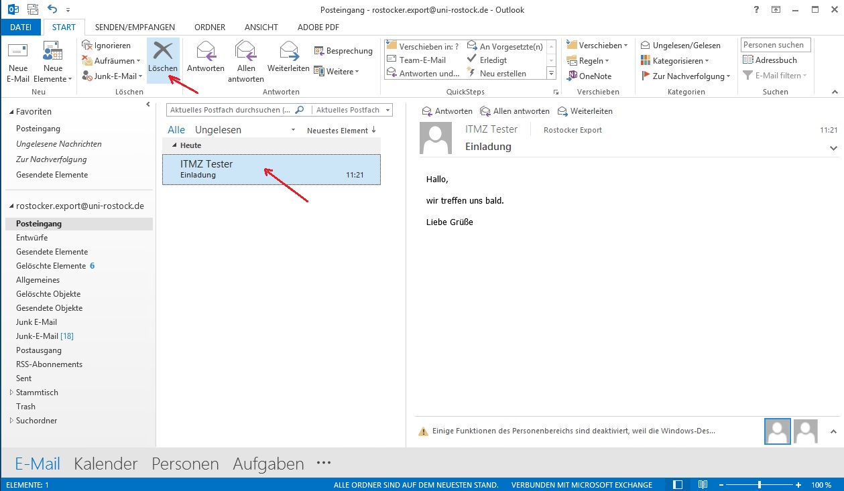Select the Antworten und... quick step
This screenshot has width=844, height=491.
pos(423,74)
